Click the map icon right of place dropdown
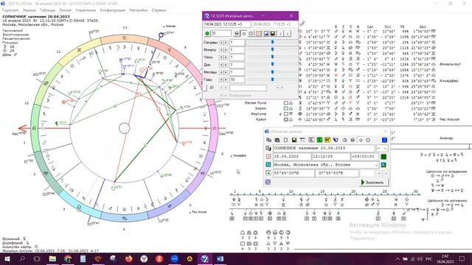This screenshot has width=472, height=265. [x=383, y=165]
